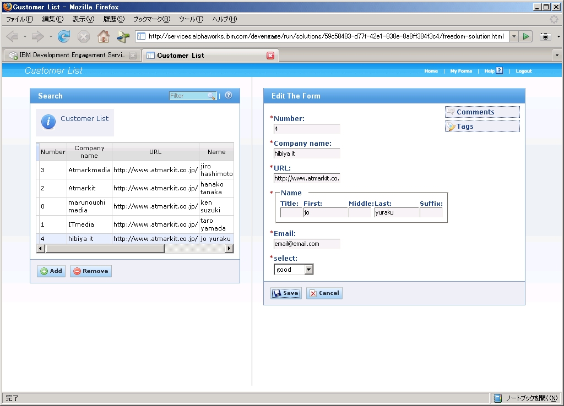Click the Number input field

(x=307, y=129)
